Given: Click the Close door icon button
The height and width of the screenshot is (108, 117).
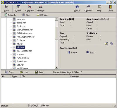Looking at the screenshot, I should tap(110, 8).
